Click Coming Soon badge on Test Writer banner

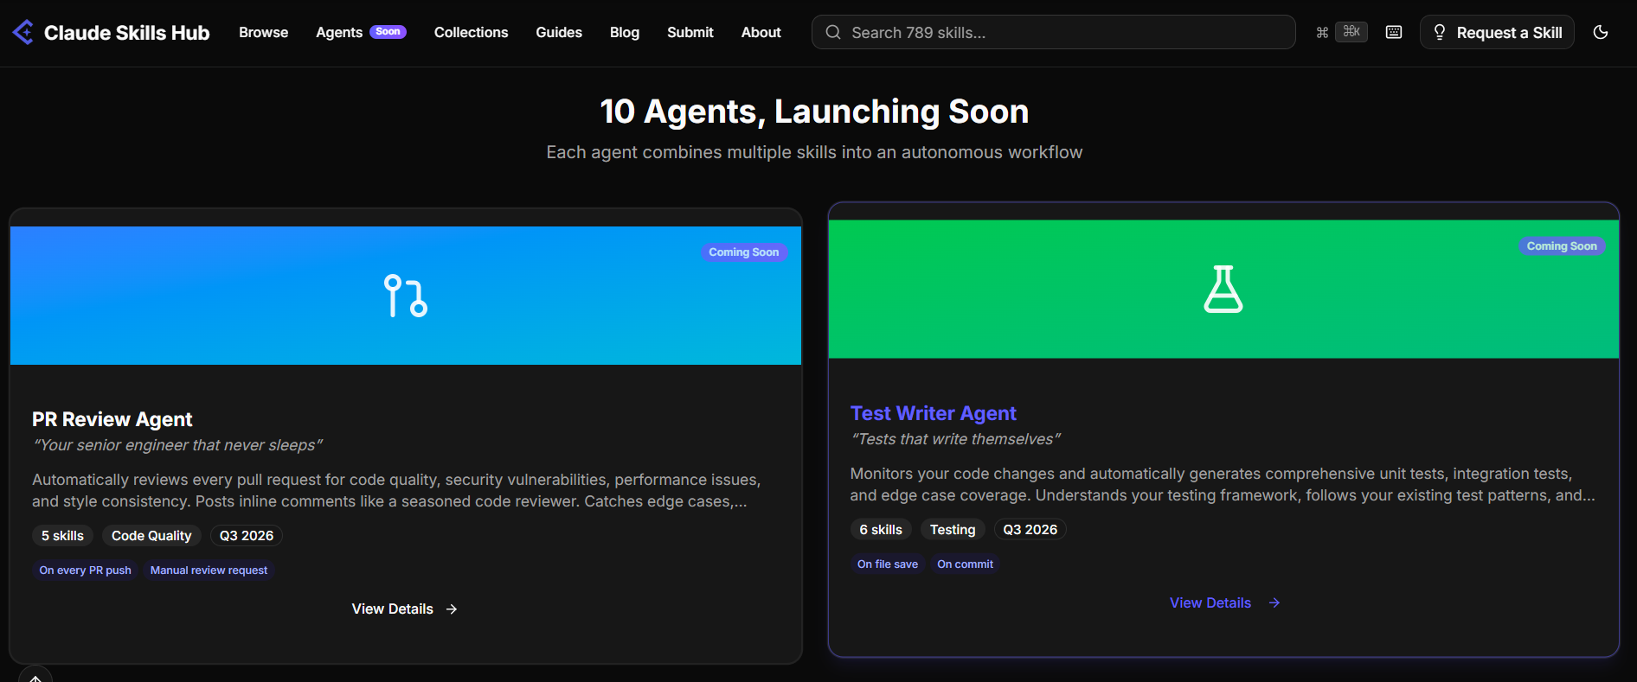(x=1562, y=246)
